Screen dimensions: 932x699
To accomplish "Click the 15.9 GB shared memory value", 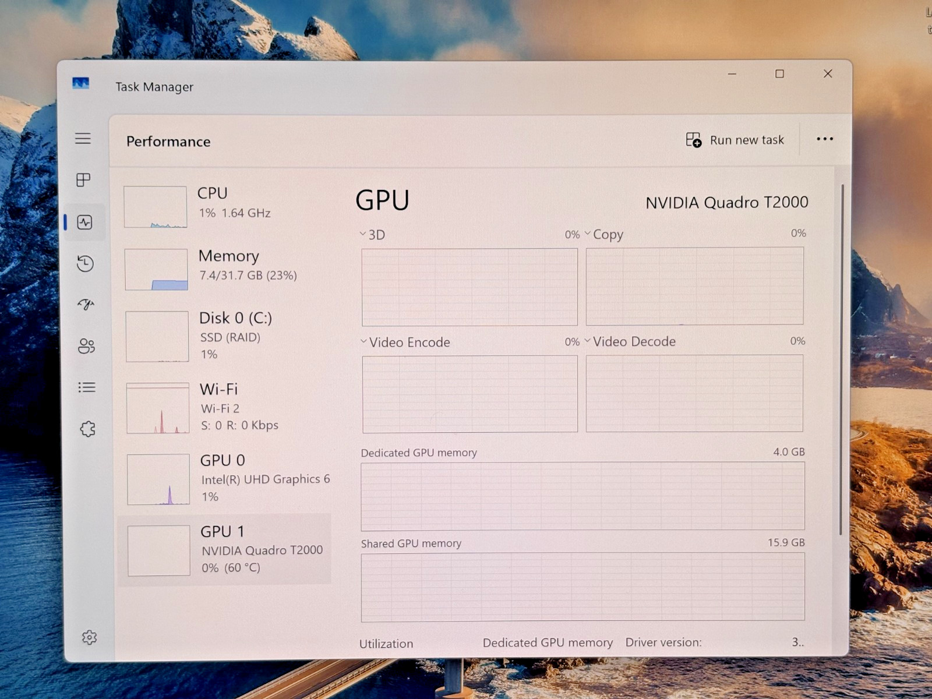I will tap(786, 542).
